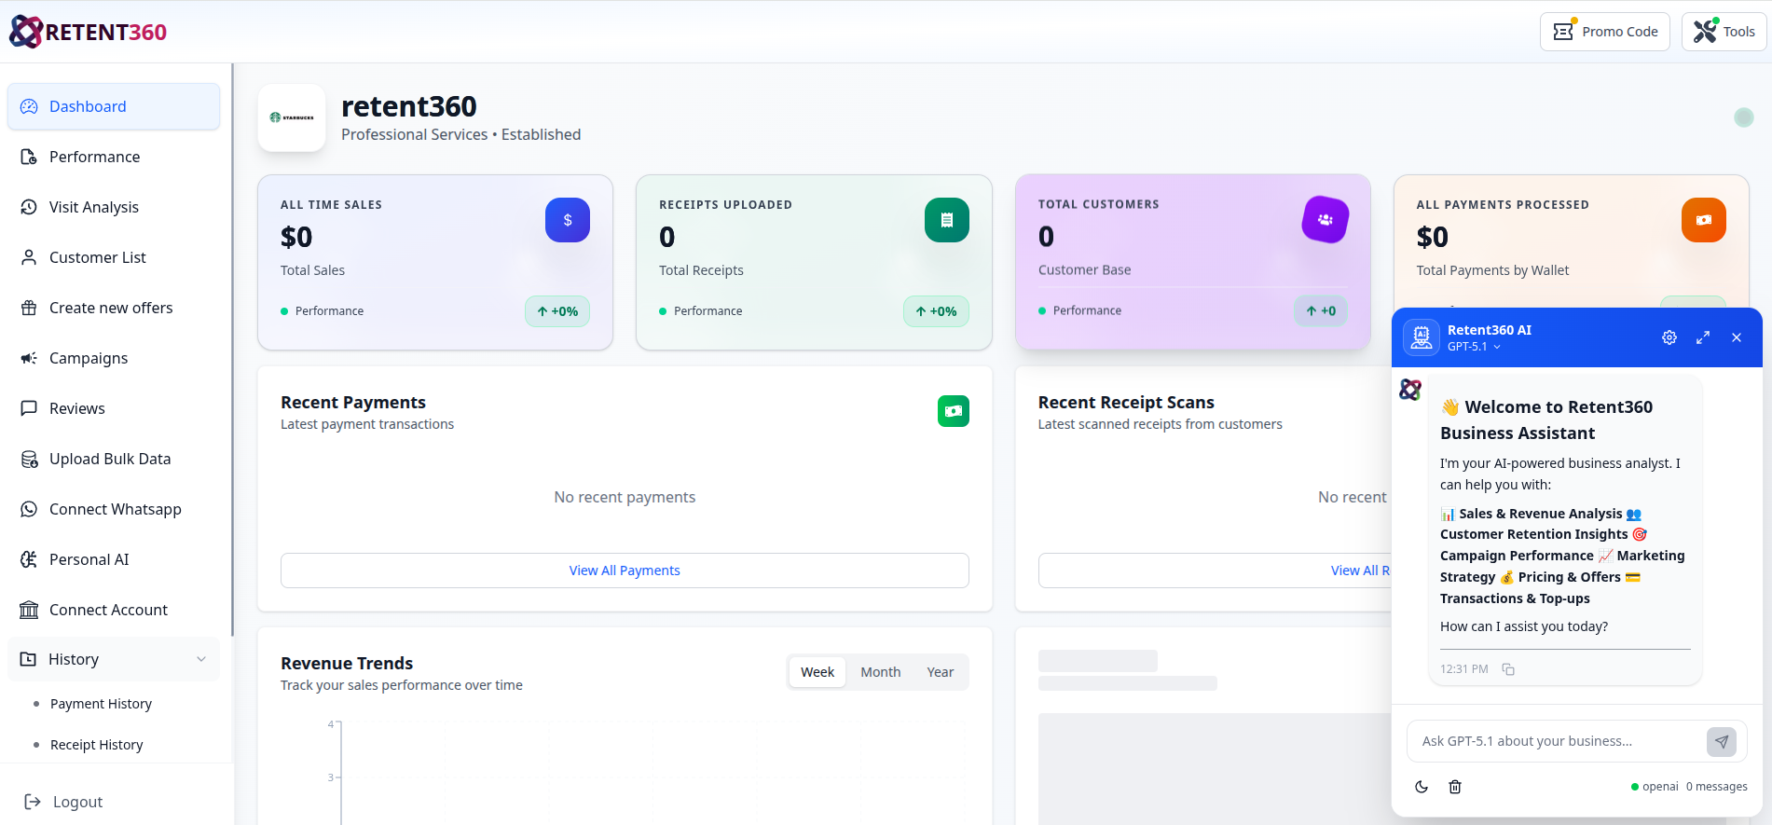Screen dimensions: 1772x825
Task: Switch Revenue Trends to Year
Action: point(940,672)
